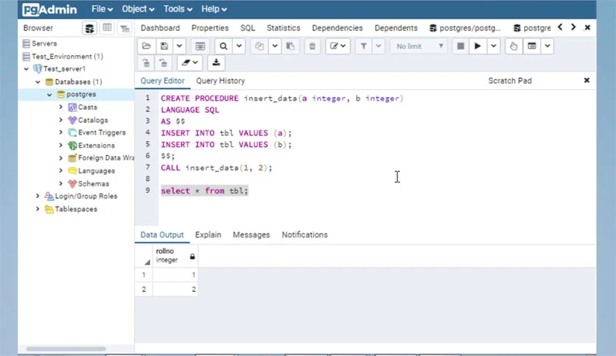The height and width of the screenshot is (356, 616).
Task: Select the Languages tree item
Action: pyautogui.click(x=97, y=171)
